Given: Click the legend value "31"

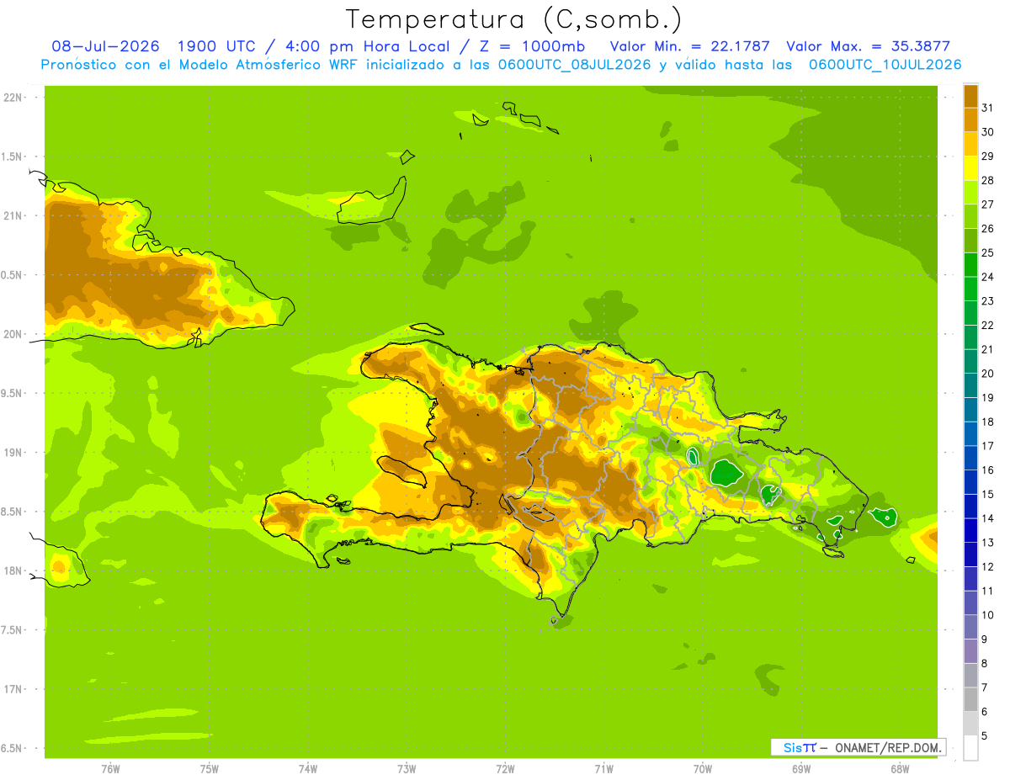Looking at the screenshot, I should tap(987, 108).
